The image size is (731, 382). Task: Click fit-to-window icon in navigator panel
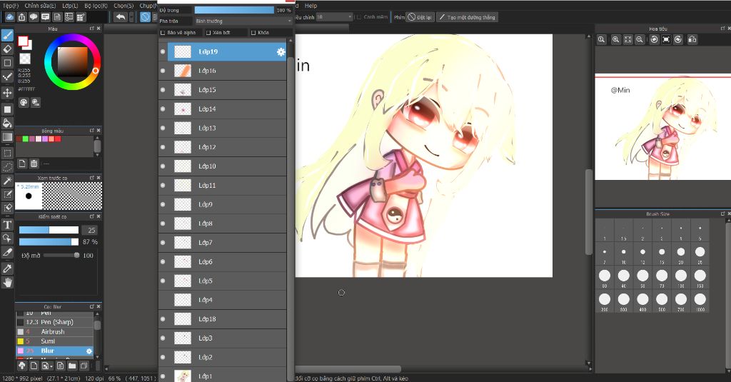(628, 40)
